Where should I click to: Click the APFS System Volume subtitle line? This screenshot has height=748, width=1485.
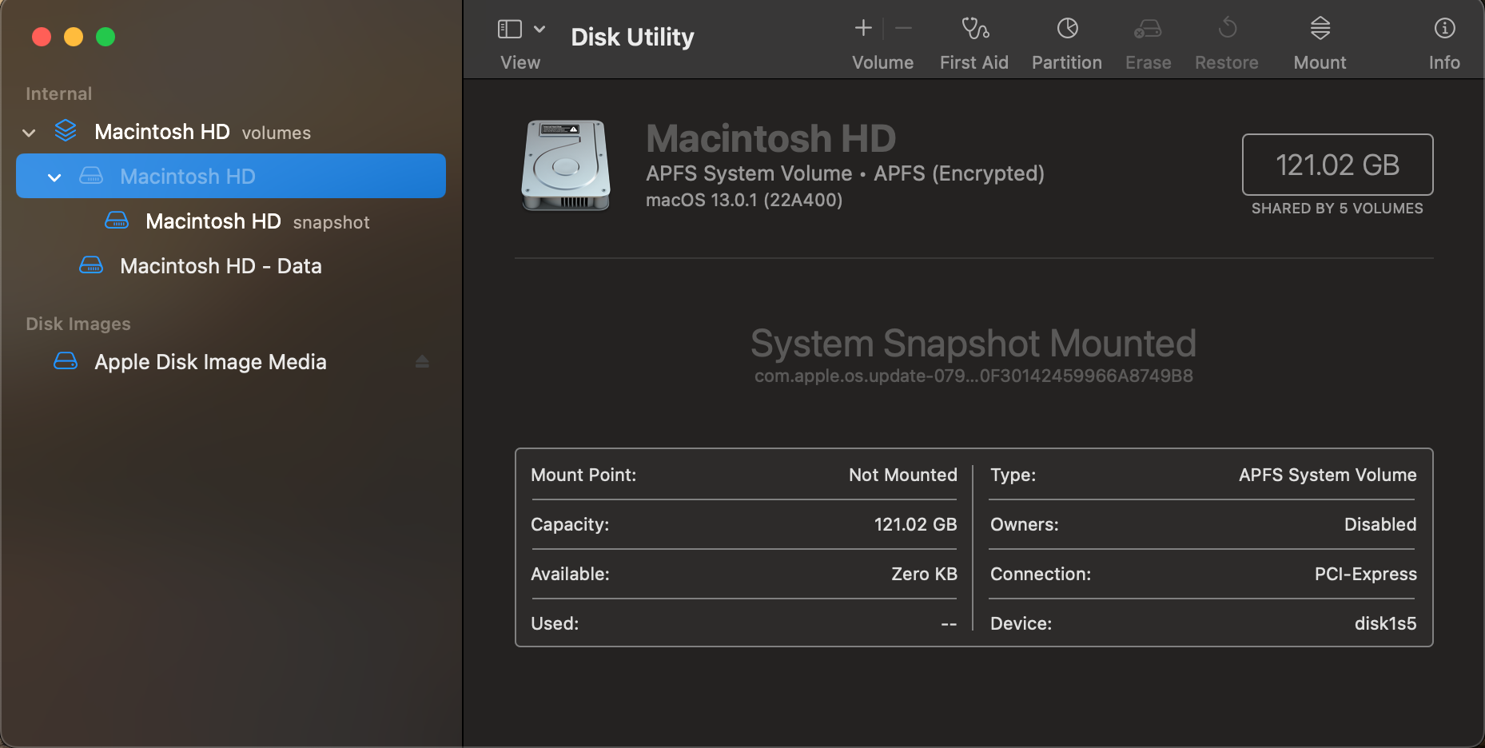pyautogui.click(x=845, y=173)
